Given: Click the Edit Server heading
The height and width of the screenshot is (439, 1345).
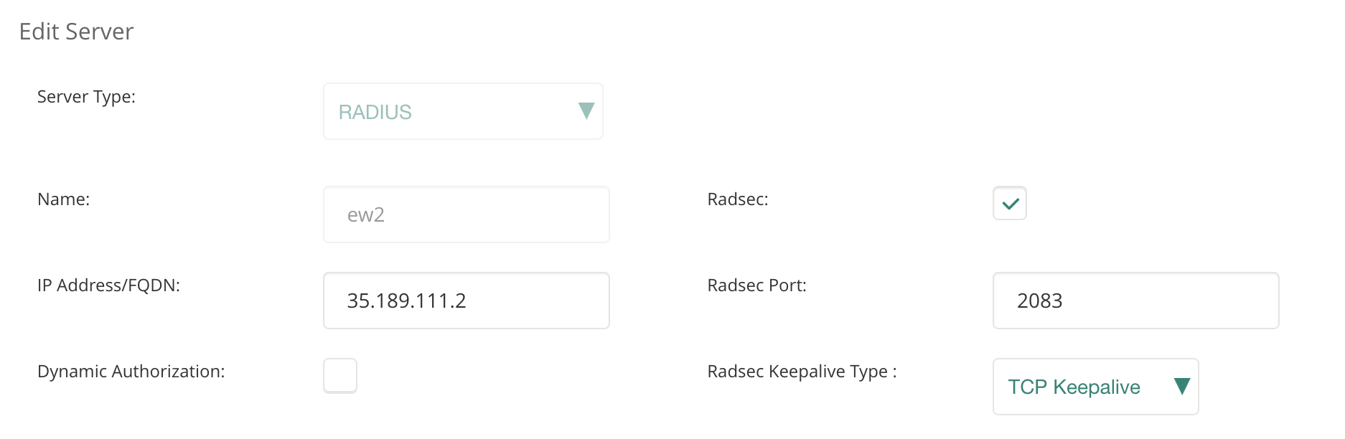Looking at the screenshot, I should click(76, 31).
